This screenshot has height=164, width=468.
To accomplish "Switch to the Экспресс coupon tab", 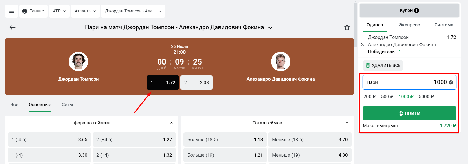I will [409, 25].
